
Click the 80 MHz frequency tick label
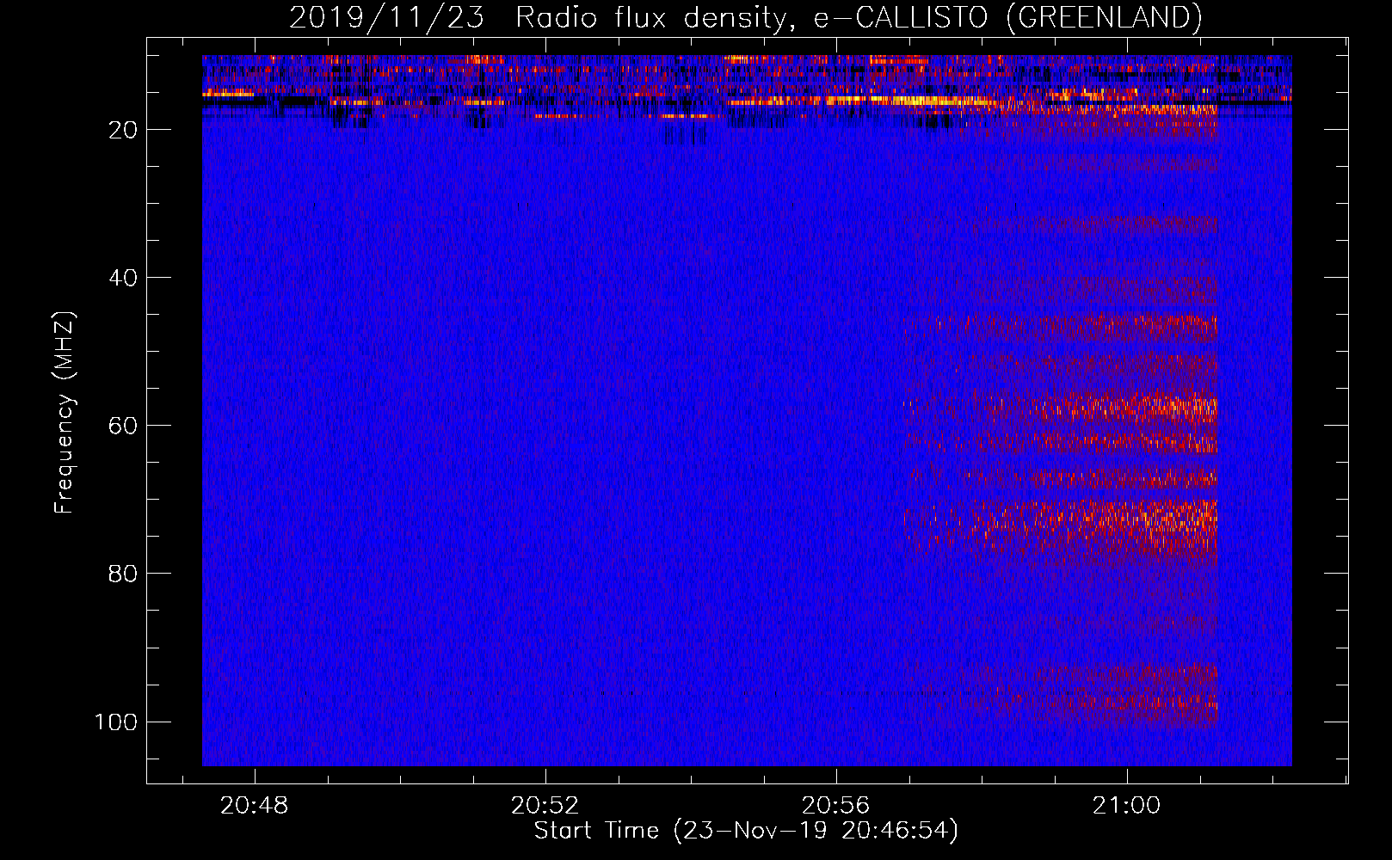pos(123,574)
